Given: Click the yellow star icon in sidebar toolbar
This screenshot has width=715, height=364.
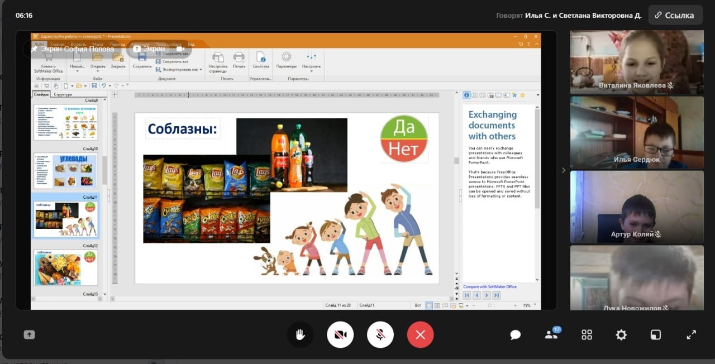Looking at the screenshot, I should point(522,95).
